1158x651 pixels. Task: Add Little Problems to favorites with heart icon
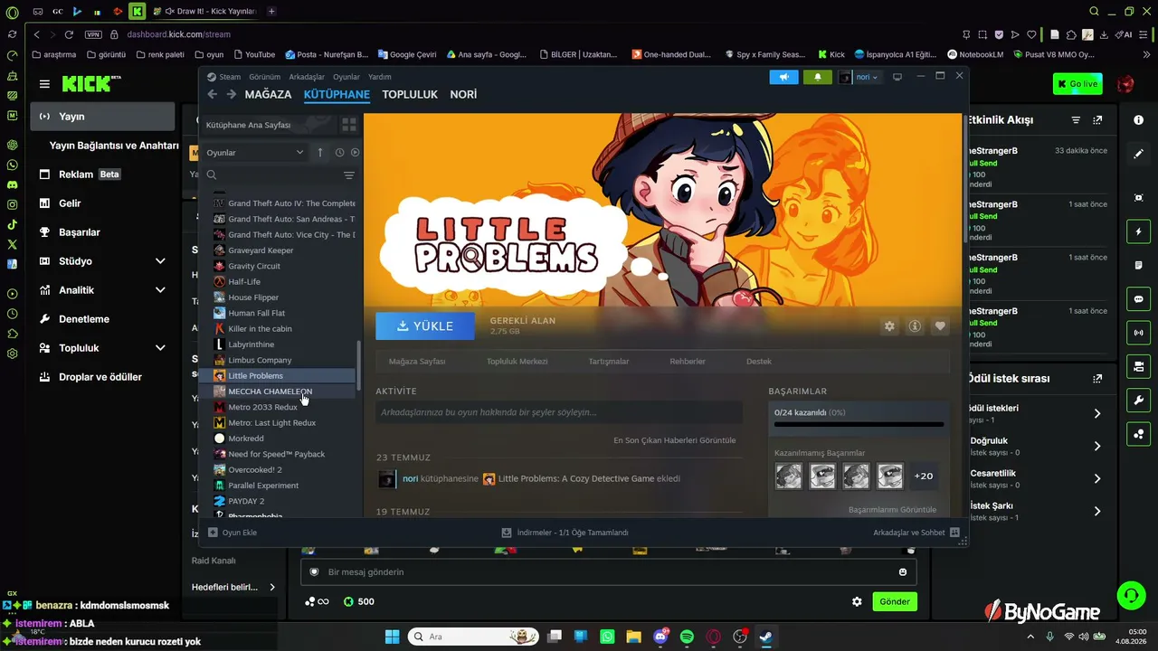point(941,326)
